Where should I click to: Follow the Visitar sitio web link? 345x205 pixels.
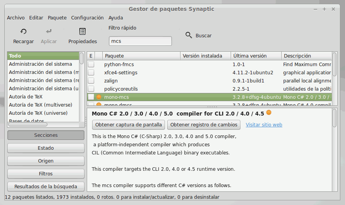click(x=264, y=125)
